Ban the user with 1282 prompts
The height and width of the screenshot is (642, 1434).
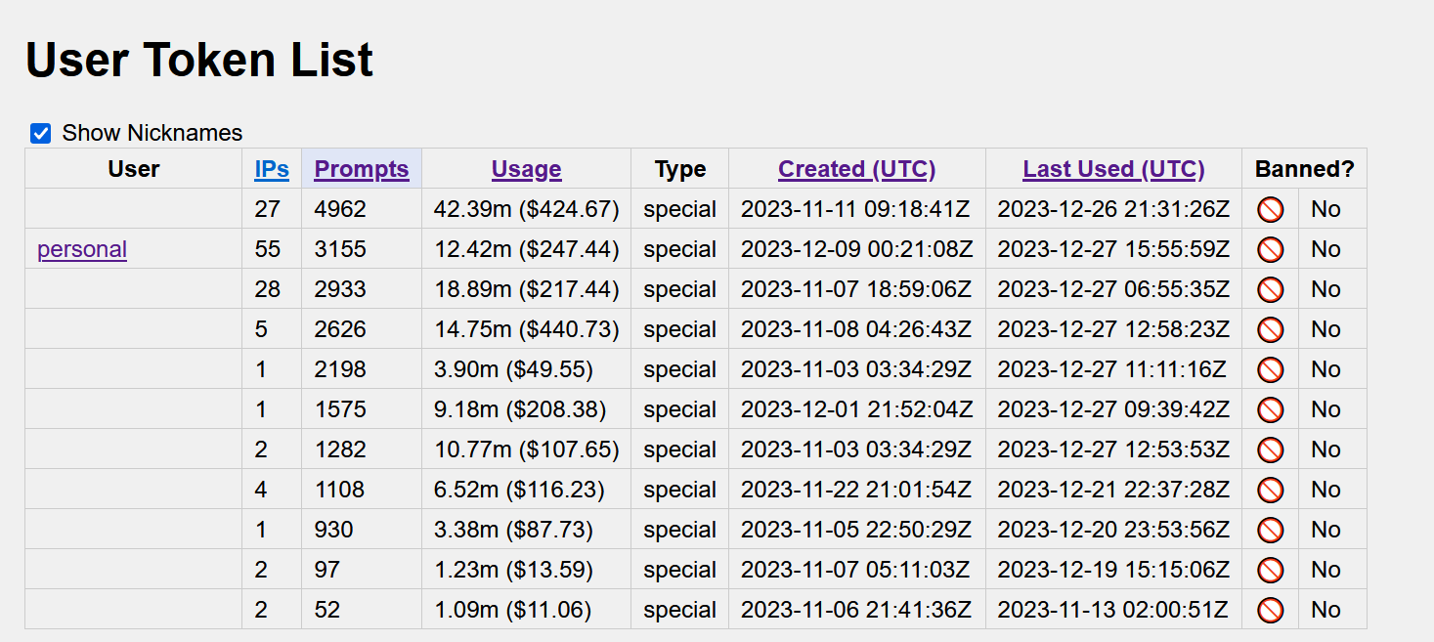1270,449
